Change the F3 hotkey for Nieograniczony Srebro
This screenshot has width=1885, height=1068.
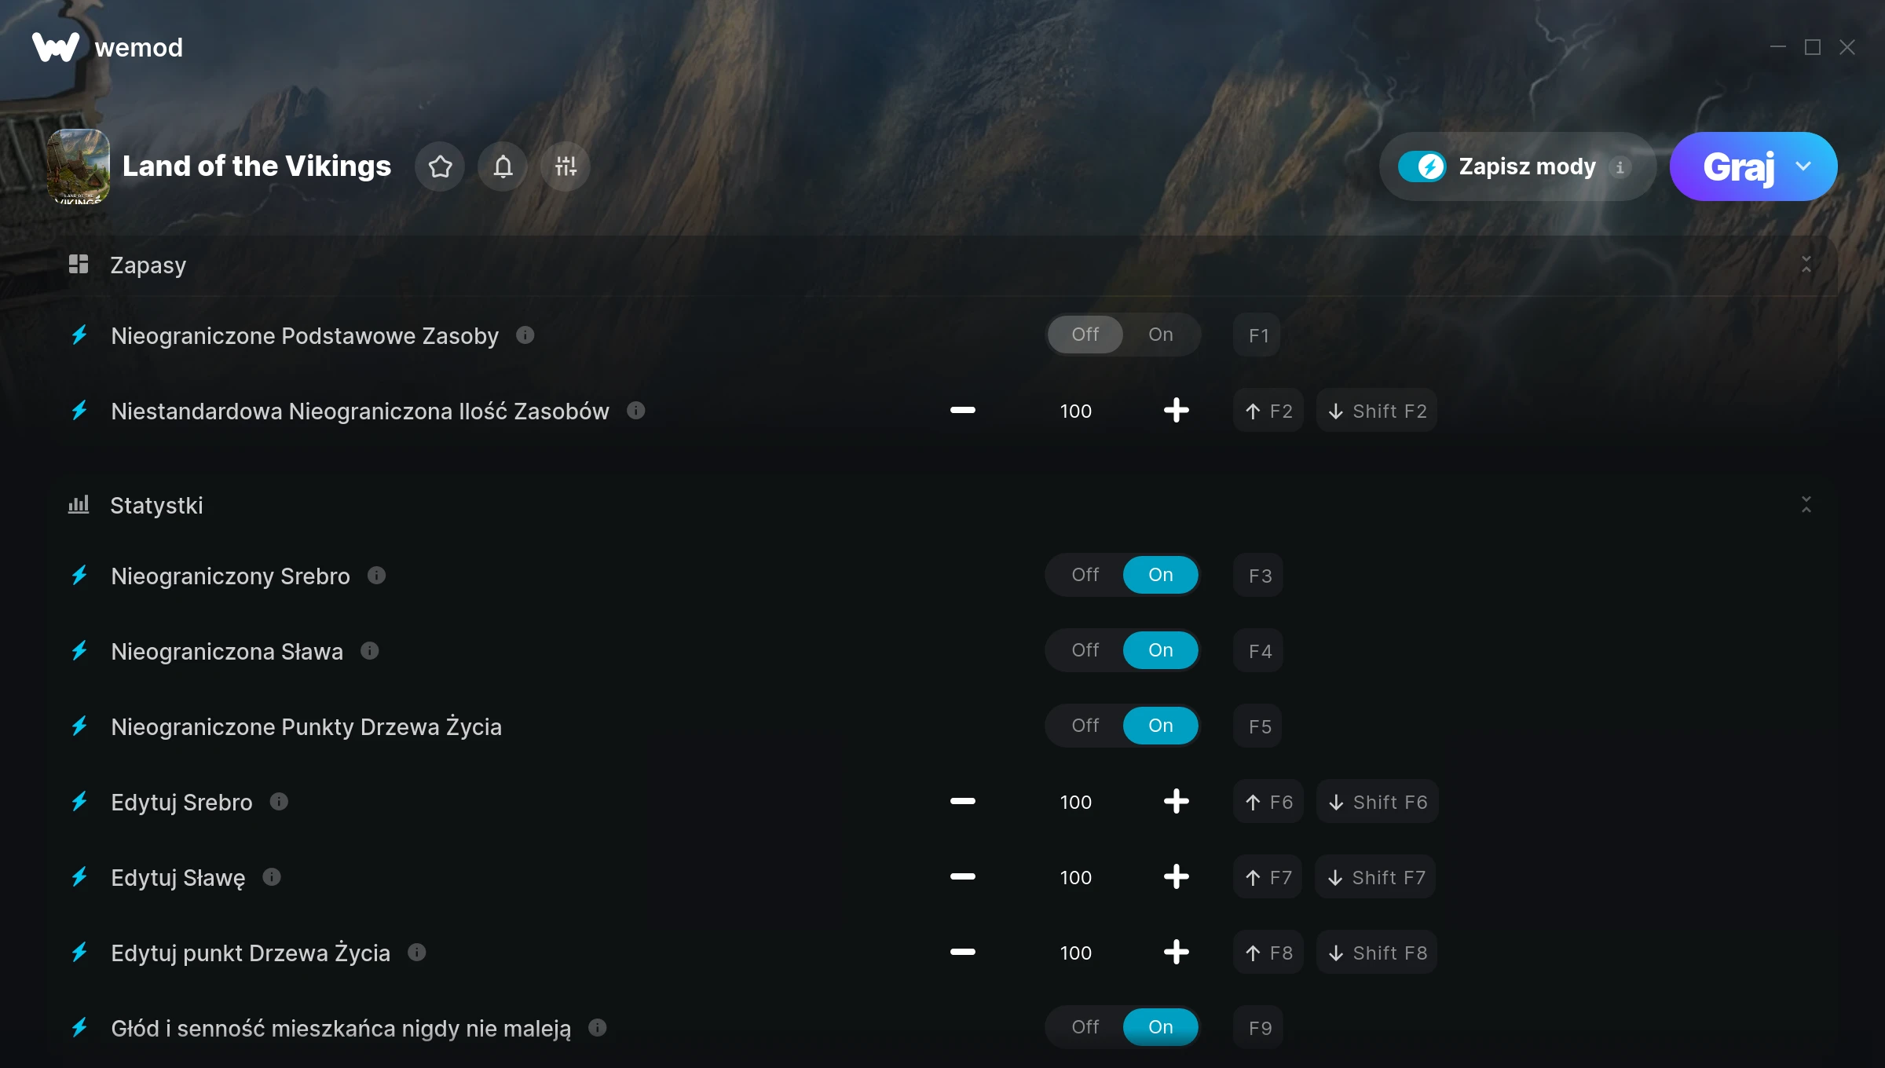[1259, 575]
